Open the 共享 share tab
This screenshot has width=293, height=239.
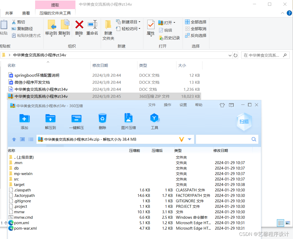(x=9, y=13)
